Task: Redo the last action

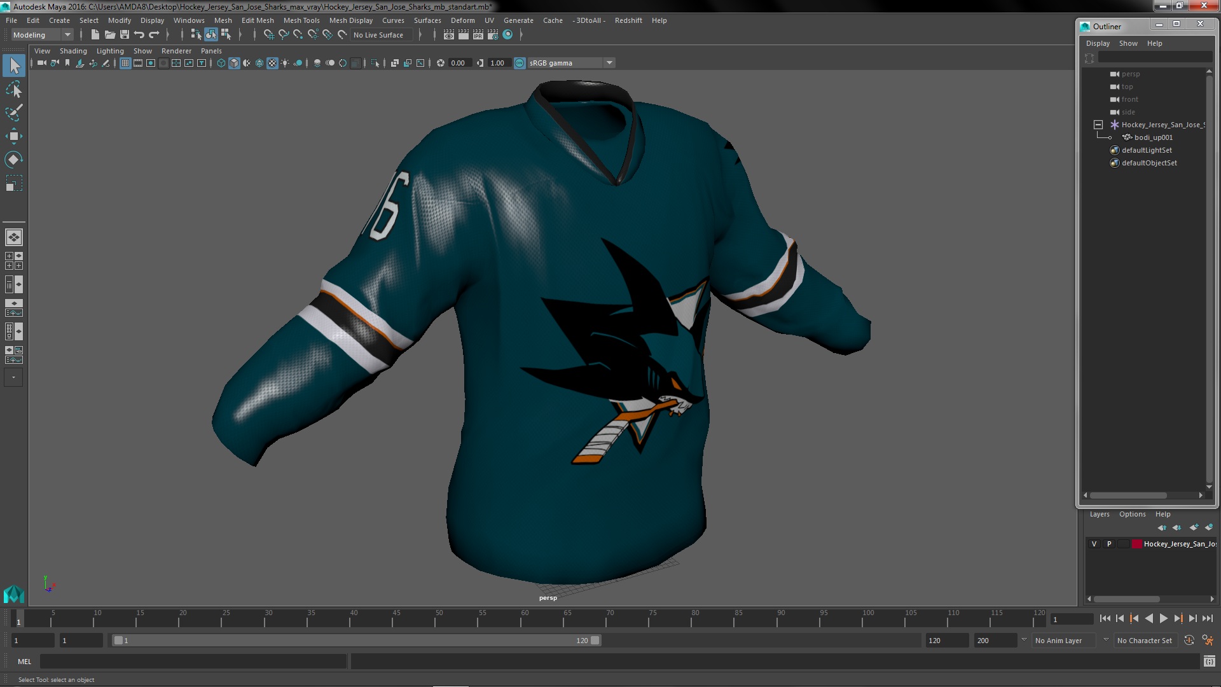Action: pyautogui.click(x=154, y=35)
